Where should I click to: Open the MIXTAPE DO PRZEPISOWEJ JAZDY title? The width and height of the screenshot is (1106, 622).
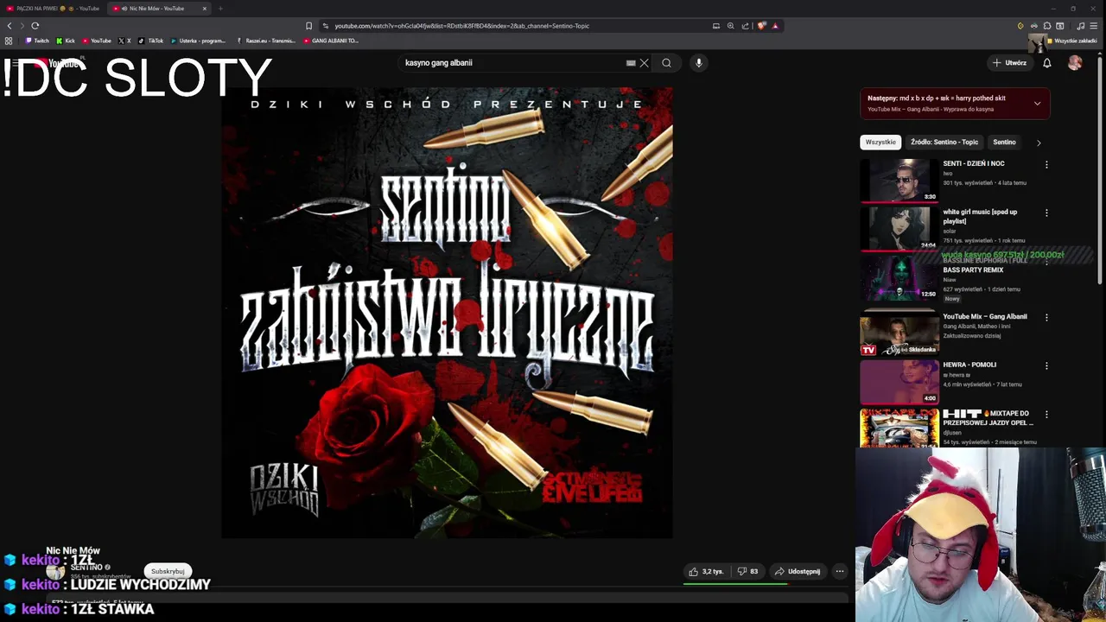click(988, 418)
